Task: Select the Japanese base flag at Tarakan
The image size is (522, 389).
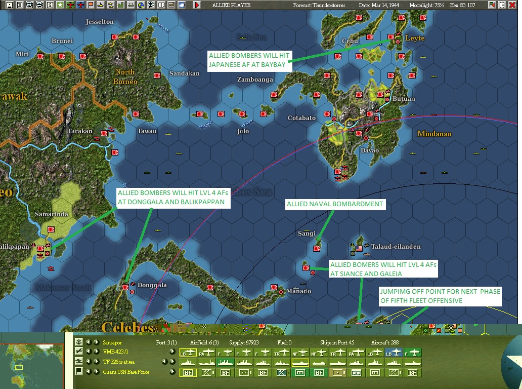Action: point(104,133)
